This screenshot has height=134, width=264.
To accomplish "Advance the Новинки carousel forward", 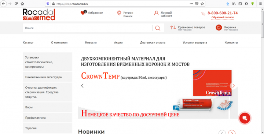I will 232,132.
